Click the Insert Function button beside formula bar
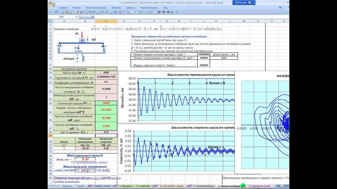 click(x=92, y=17)
